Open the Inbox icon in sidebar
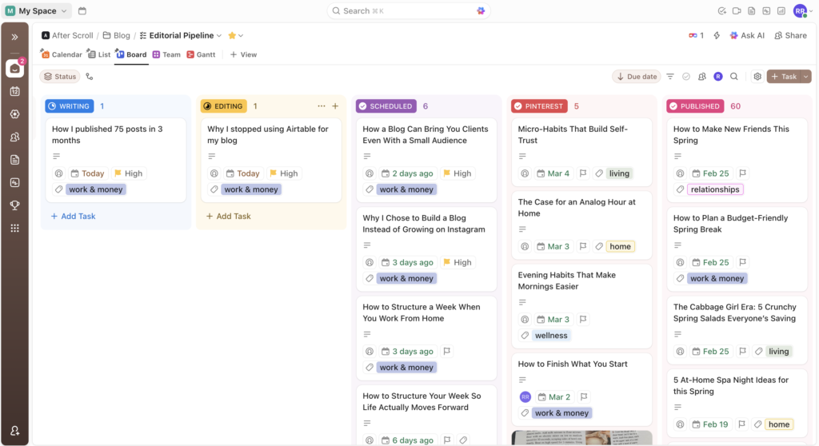 14,69
